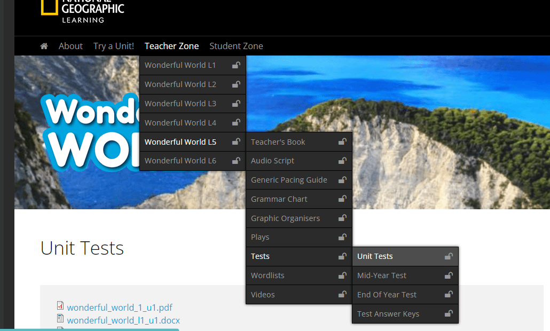Download the wonderful_world_l1_u1.docx file link

click(x=123, y=320)
